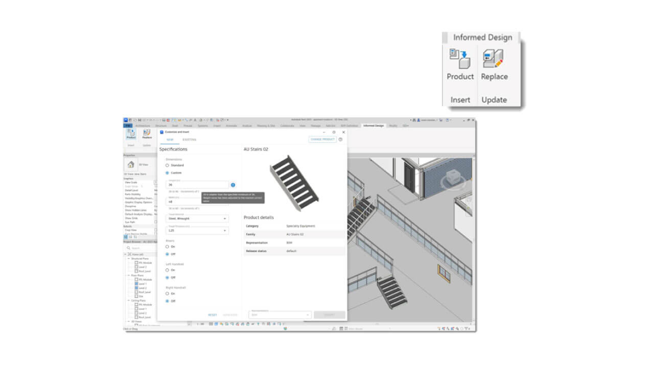Image resolution: width=654 pixels, height=367 pixels.
Task: Toggle the Sun Path checkbox in Properties
Action: (x=155, y=222)
